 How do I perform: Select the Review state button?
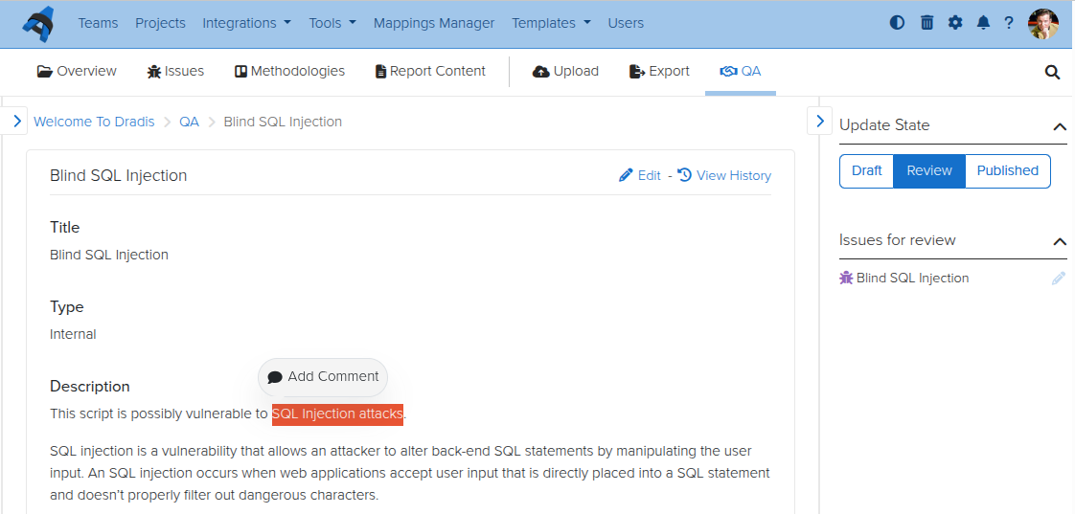928,171
